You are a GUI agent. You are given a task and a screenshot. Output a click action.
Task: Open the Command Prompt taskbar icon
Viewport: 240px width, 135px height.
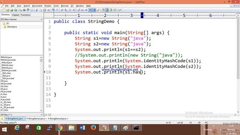[136, 128]
